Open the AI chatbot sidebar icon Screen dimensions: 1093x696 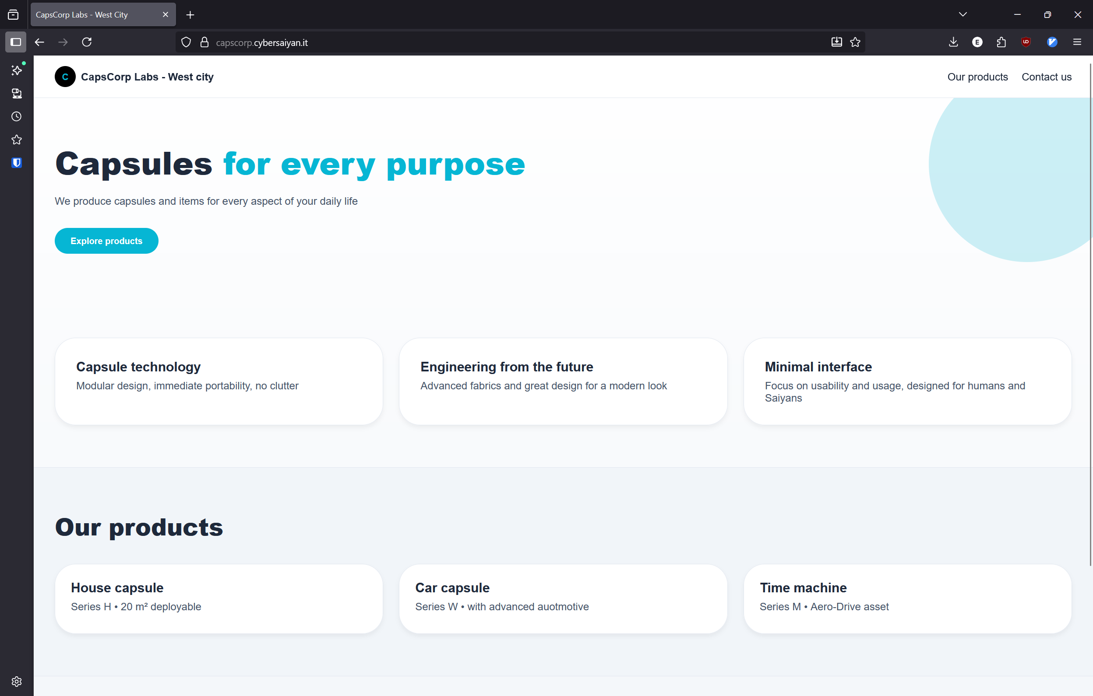click(x=17, y=70)
